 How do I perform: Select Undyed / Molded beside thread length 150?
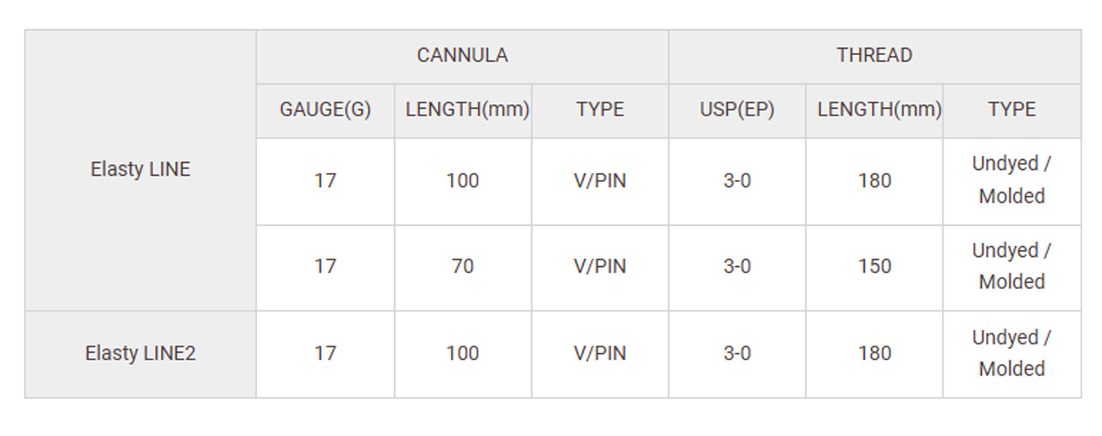click(1012, 267)
